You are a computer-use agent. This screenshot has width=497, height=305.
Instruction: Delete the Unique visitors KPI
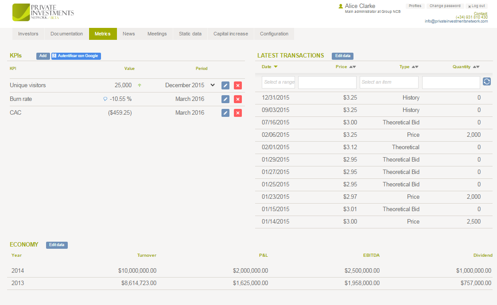coord(238,85)
